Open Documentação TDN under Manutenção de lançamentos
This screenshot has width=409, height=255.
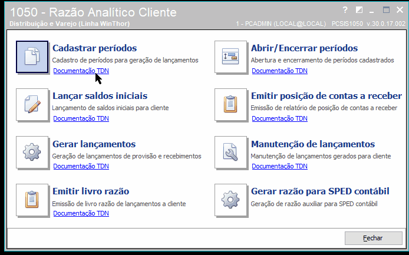279,166
